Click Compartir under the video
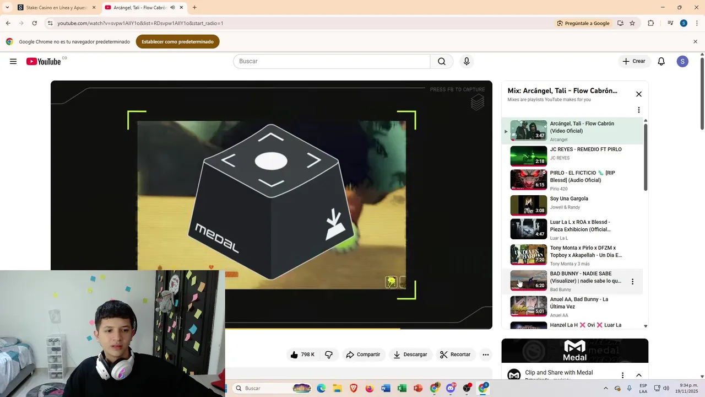The image size is (705, 397). pos(364,355)
